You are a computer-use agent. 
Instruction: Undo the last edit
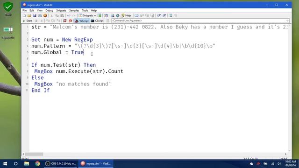[69, 15]
